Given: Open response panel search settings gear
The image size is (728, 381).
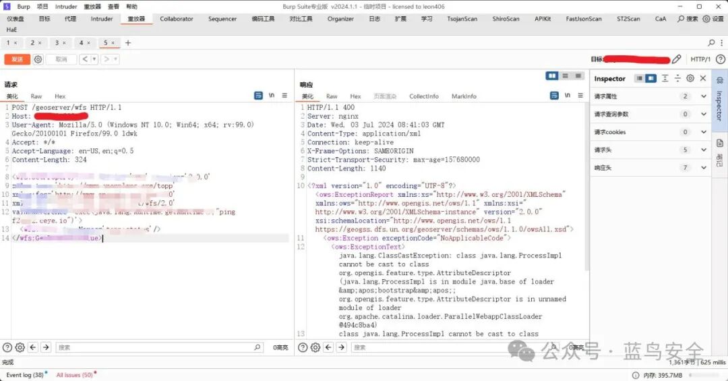Looking at the screenshot, I should (x=315, y=347).
